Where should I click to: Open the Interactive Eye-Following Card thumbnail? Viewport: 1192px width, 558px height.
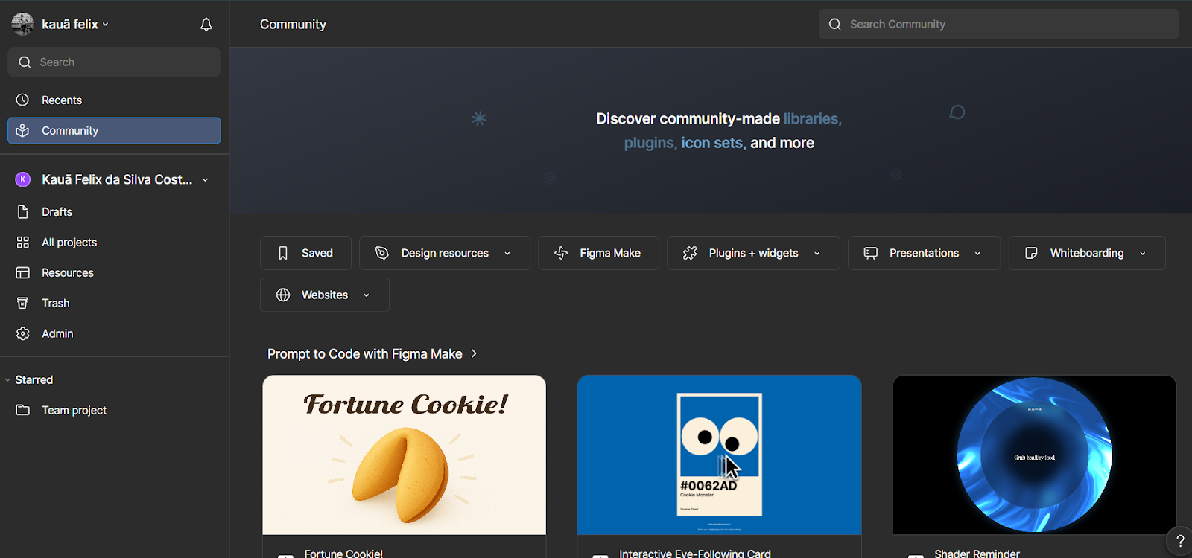coord(719,455)
